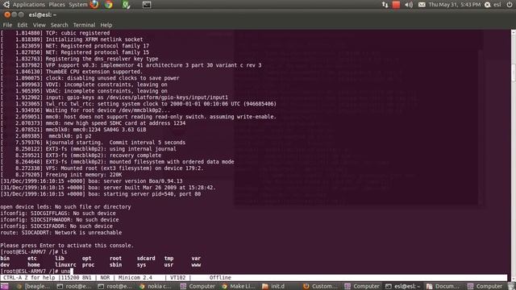
Task: Click the Ubuntu logo in top panel
Action: point(6,4)
